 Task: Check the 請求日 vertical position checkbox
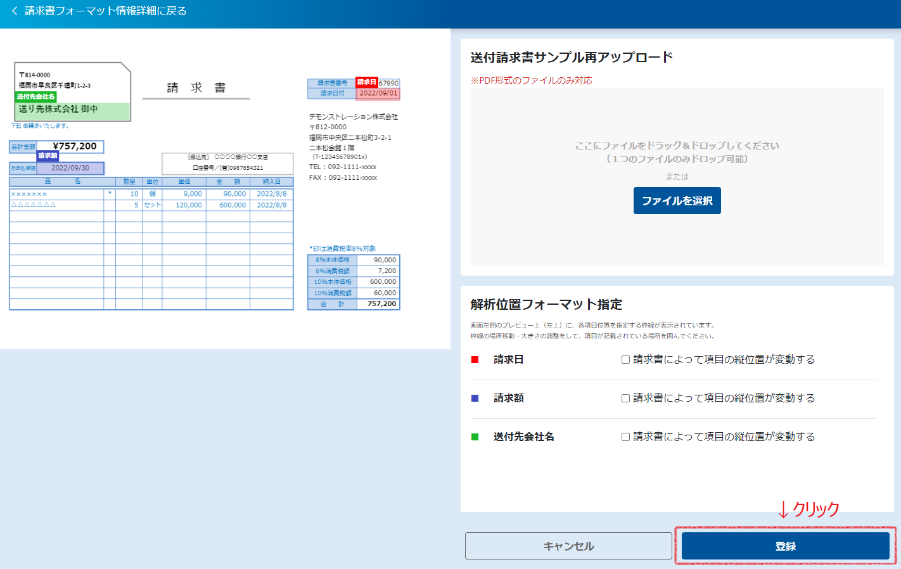[625, 359]
